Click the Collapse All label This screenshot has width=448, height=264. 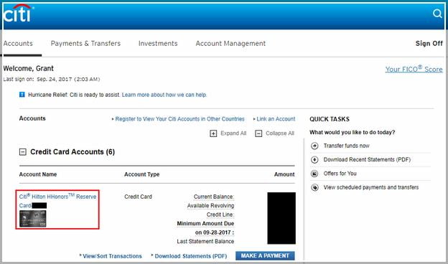point(280,133)
